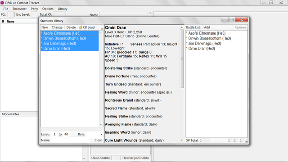Image resolution: width=288 pixels, height=162 pixels.
Task: Open the Library menu
Action: pyautogui.click(x=63, y=9)
